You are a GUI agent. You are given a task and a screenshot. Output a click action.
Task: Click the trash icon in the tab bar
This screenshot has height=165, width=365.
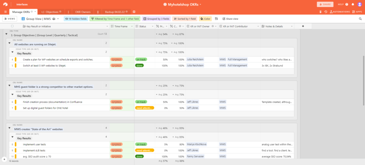320,12
